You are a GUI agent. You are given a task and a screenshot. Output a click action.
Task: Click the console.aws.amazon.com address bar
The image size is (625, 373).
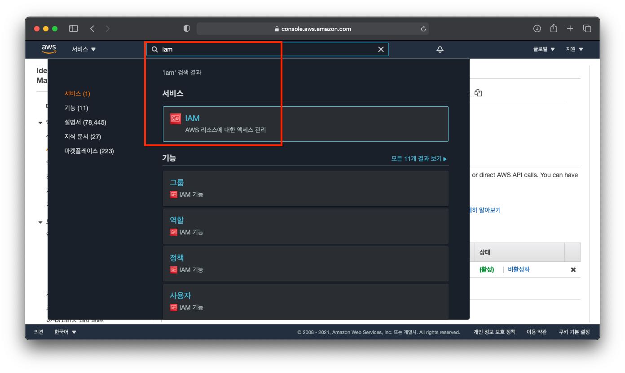point(312,29)
